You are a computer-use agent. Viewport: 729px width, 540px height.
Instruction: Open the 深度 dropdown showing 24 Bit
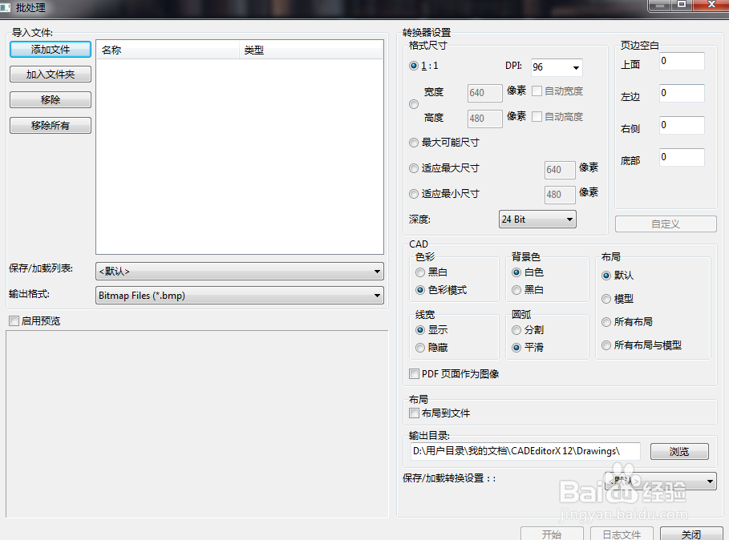coord(537,219)
